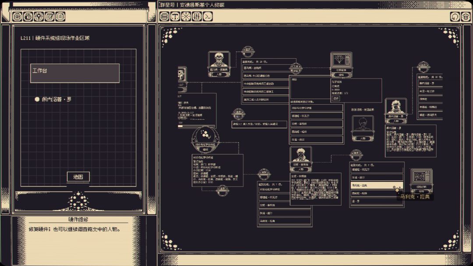Click the 硬件维修 heading at bottom left
The height and width of the screenshot is (266, 473).
(x=78, y=220)
